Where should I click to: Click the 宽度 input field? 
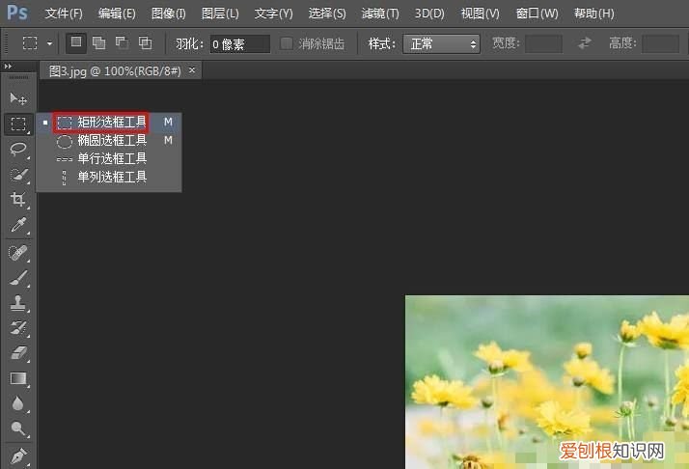543,43
